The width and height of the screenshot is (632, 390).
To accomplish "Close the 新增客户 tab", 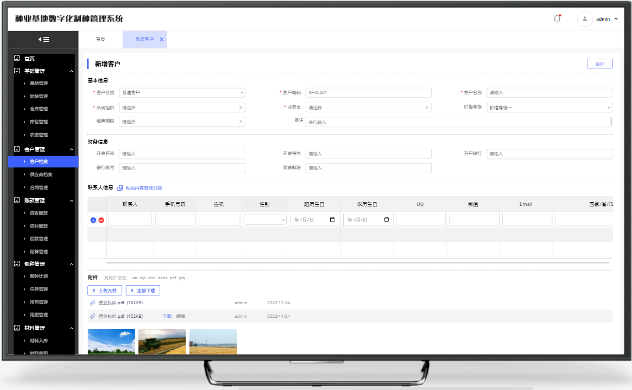I will pyautogui.click(x=162, y=40).
